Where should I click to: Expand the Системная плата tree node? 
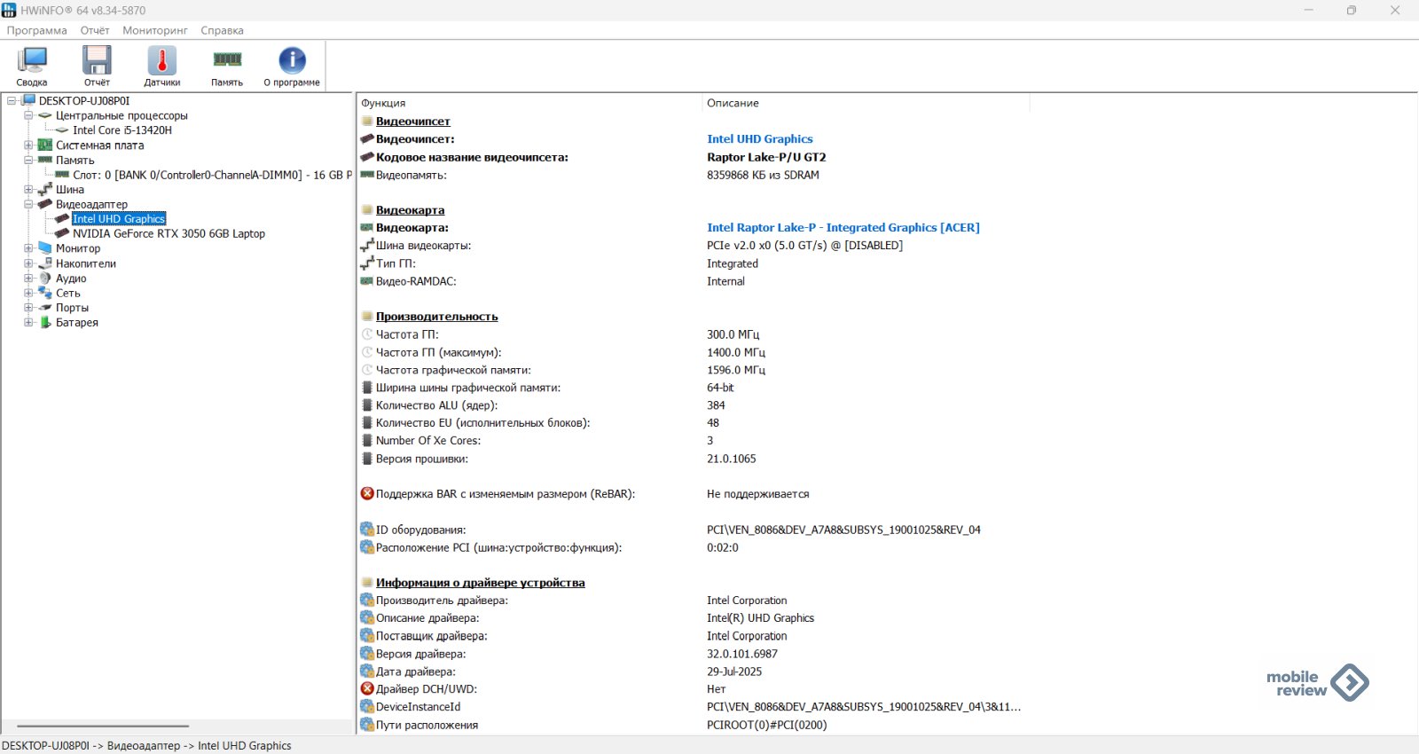coord(28,145)
